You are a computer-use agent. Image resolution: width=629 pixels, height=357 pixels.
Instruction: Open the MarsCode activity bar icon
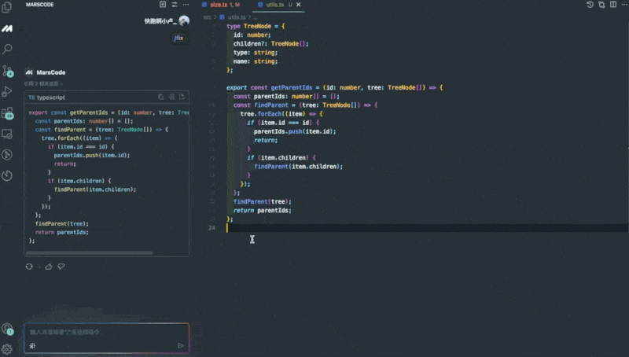(7, 28)
